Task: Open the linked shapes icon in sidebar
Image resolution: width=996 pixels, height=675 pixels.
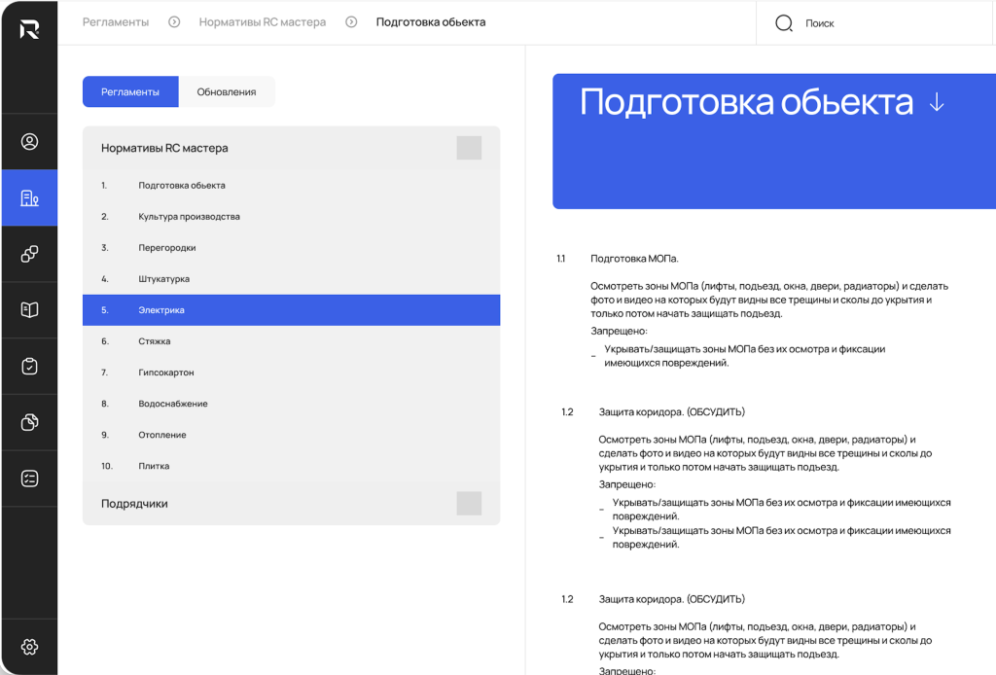Action: click(29, 254)
